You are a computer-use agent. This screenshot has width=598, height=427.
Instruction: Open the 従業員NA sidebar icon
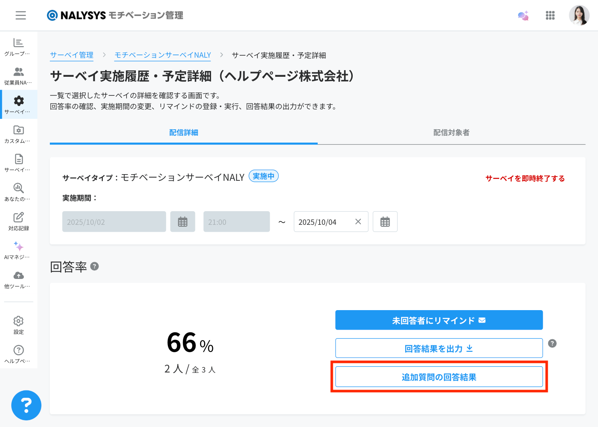(x=18, y=76)
